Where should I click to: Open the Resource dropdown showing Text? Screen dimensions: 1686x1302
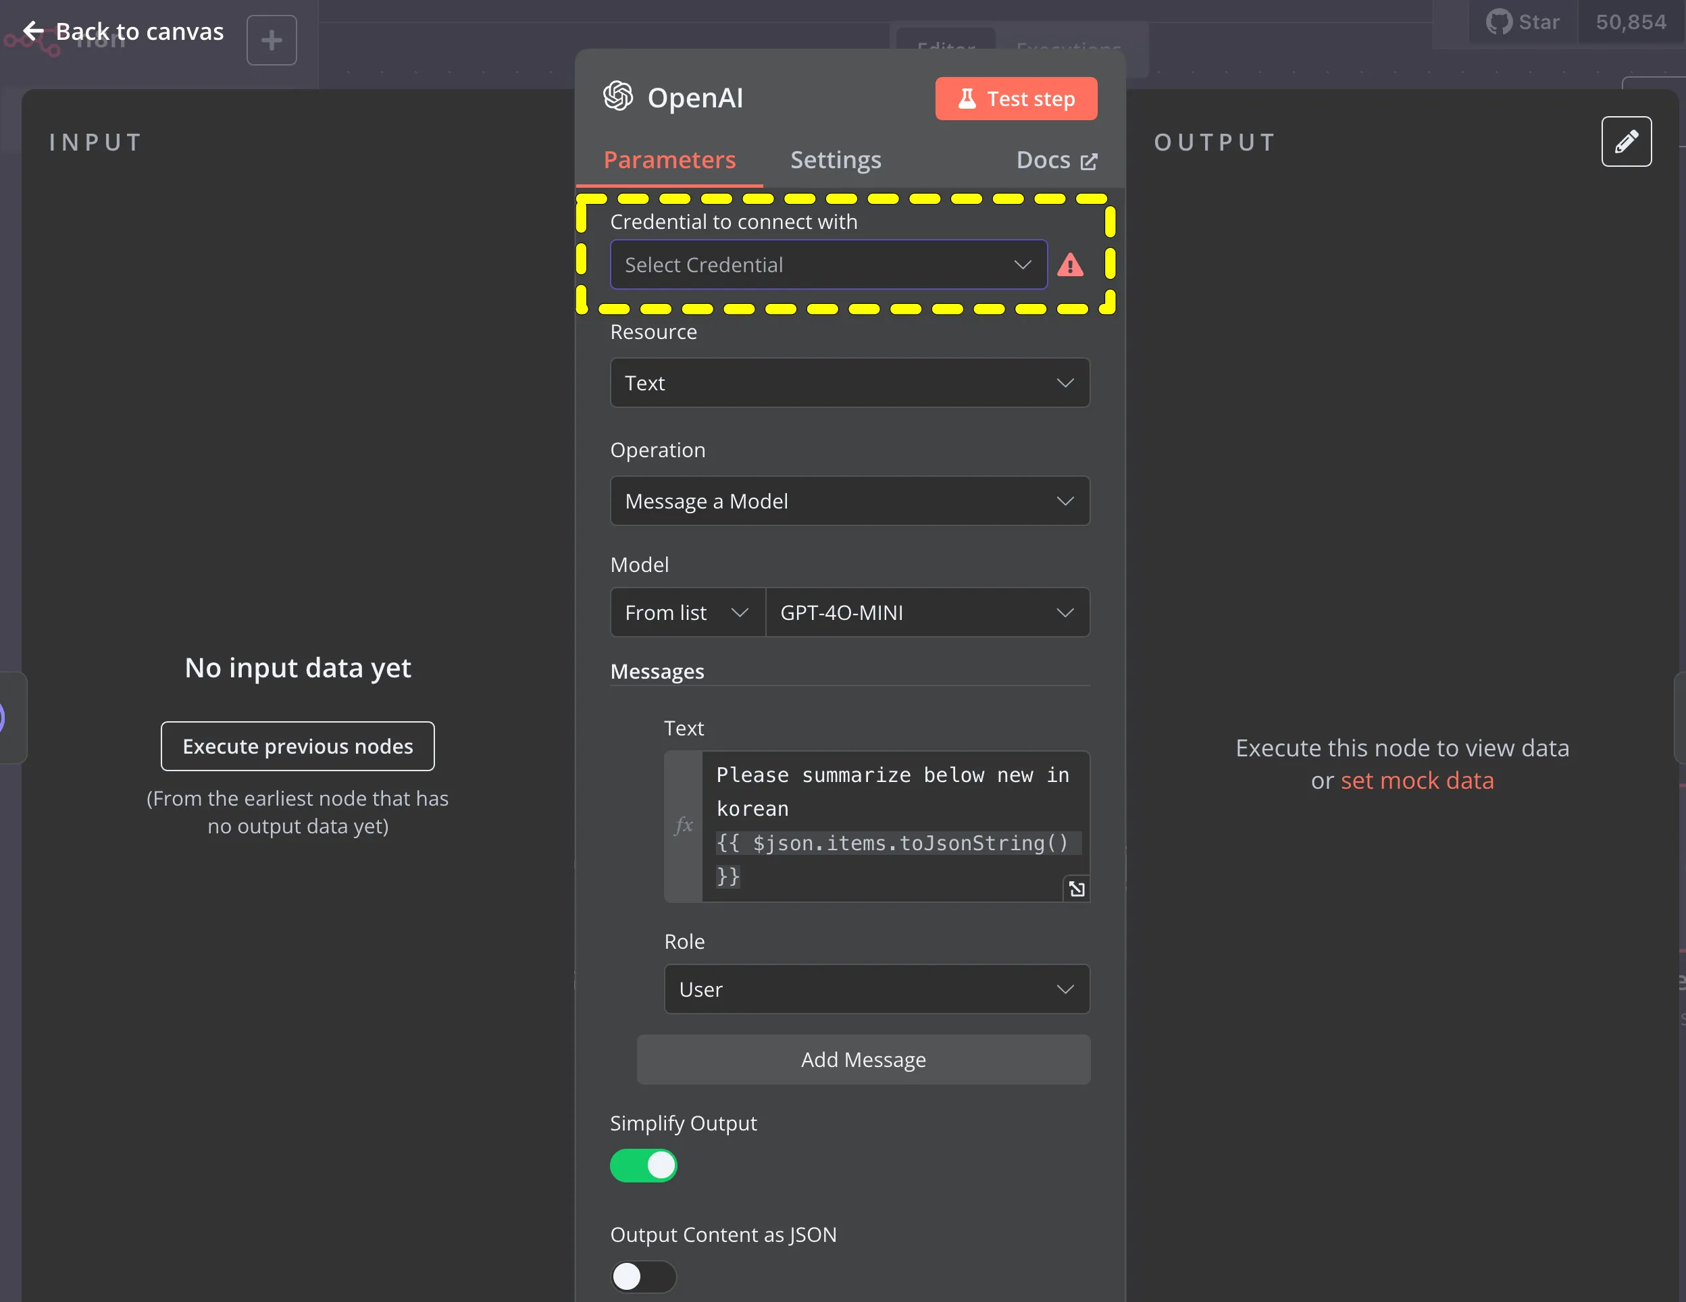[850, 383]
